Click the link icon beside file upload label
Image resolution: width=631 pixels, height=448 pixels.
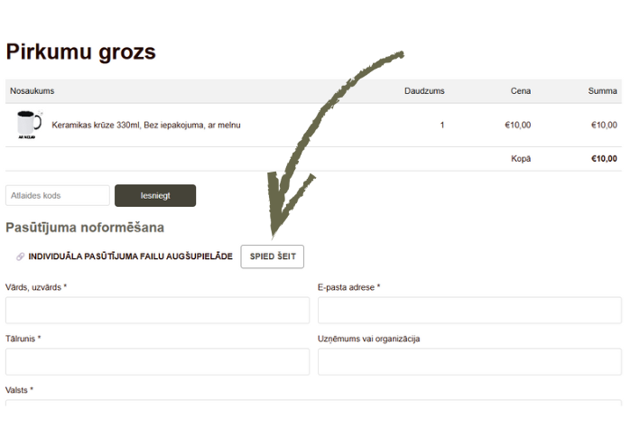point(20,257)
